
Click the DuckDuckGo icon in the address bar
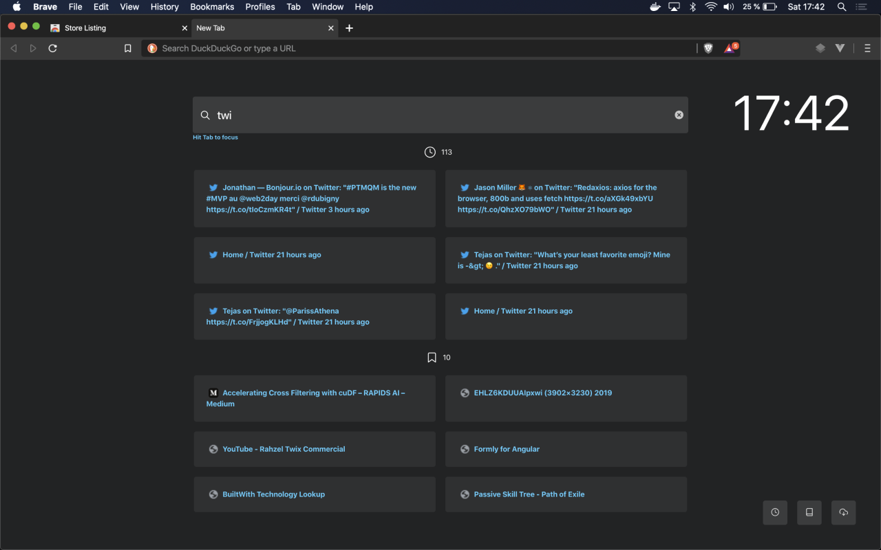[153, 48]
